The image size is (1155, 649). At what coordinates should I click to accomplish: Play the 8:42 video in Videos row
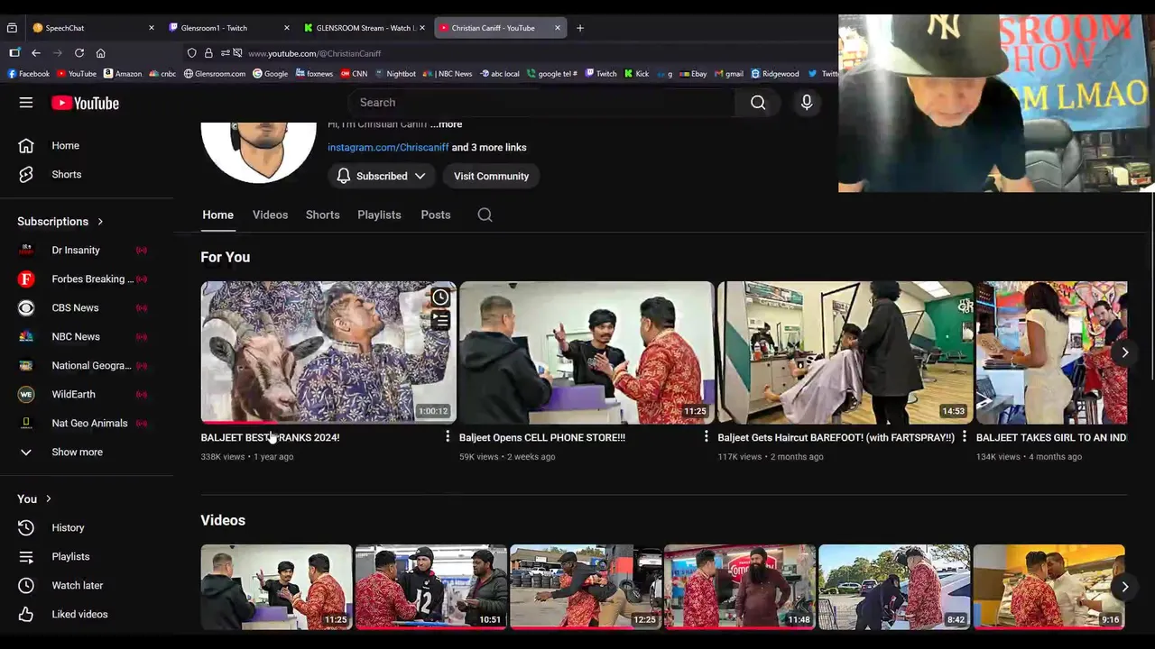pos(894,587)
